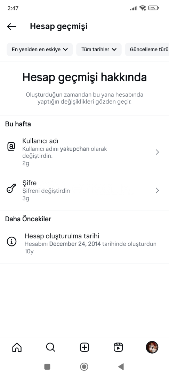Expand Kullanıcı adı entry chevron
This screenshot has height=377, width=169.
coord(157,152)
